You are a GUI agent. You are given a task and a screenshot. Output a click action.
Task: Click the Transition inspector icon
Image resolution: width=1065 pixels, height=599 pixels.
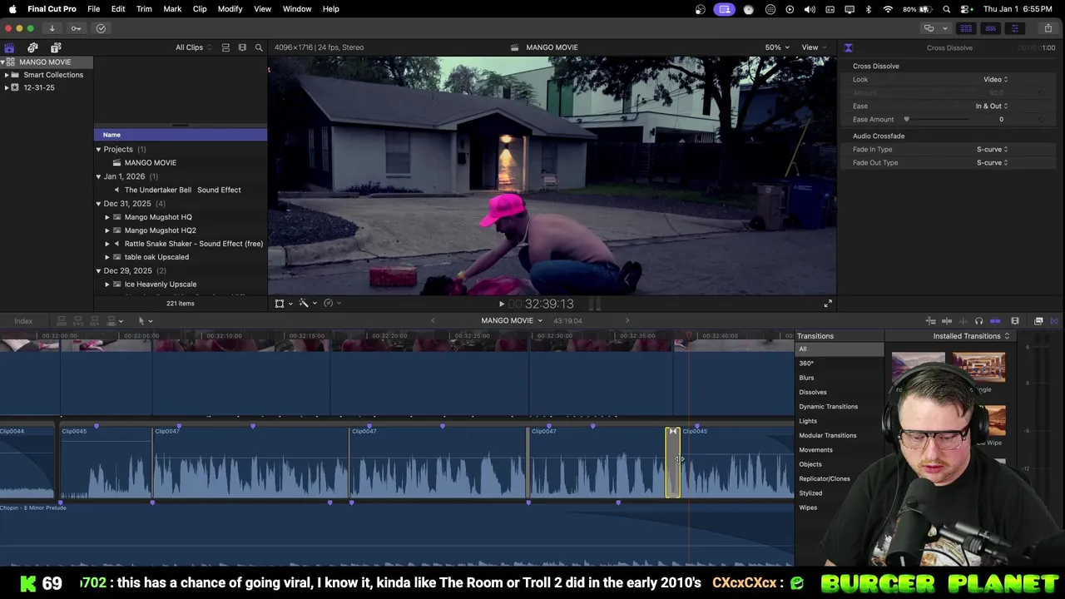click(848, 47)
